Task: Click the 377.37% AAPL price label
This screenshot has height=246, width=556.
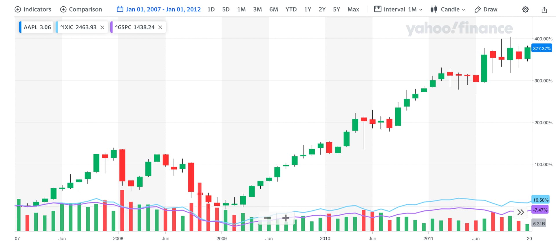Action: coord(542,48)
